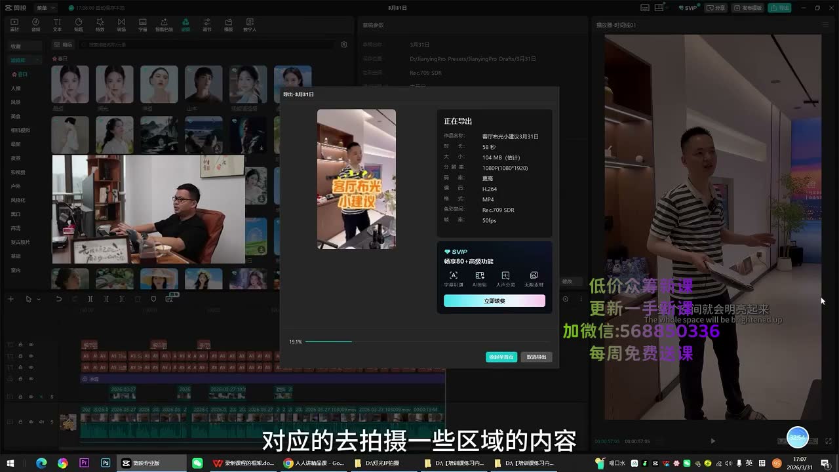839x472 pixels.
Task: Click the delete clip icon
Action: 138,299
